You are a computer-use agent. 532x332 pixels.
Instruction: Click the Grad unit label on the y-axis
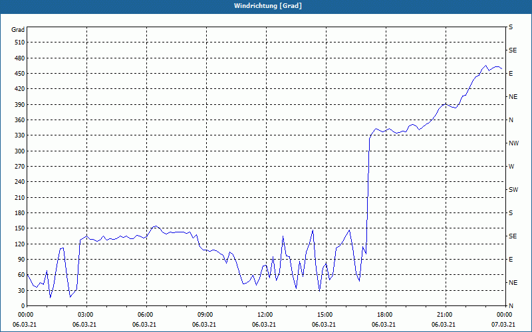click(x=18, y=30)
